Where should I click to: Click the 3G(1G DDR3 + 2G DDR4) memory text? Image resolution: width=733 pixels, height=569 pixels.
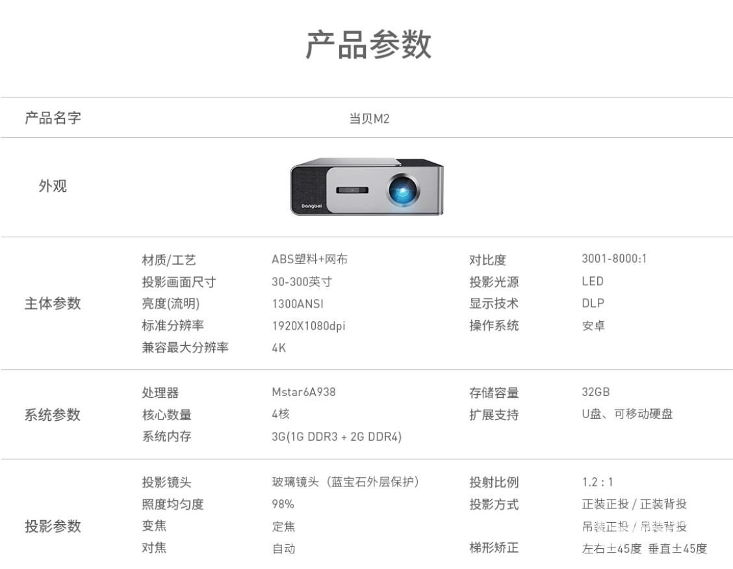pyautogui.click(x=336, y=436)
